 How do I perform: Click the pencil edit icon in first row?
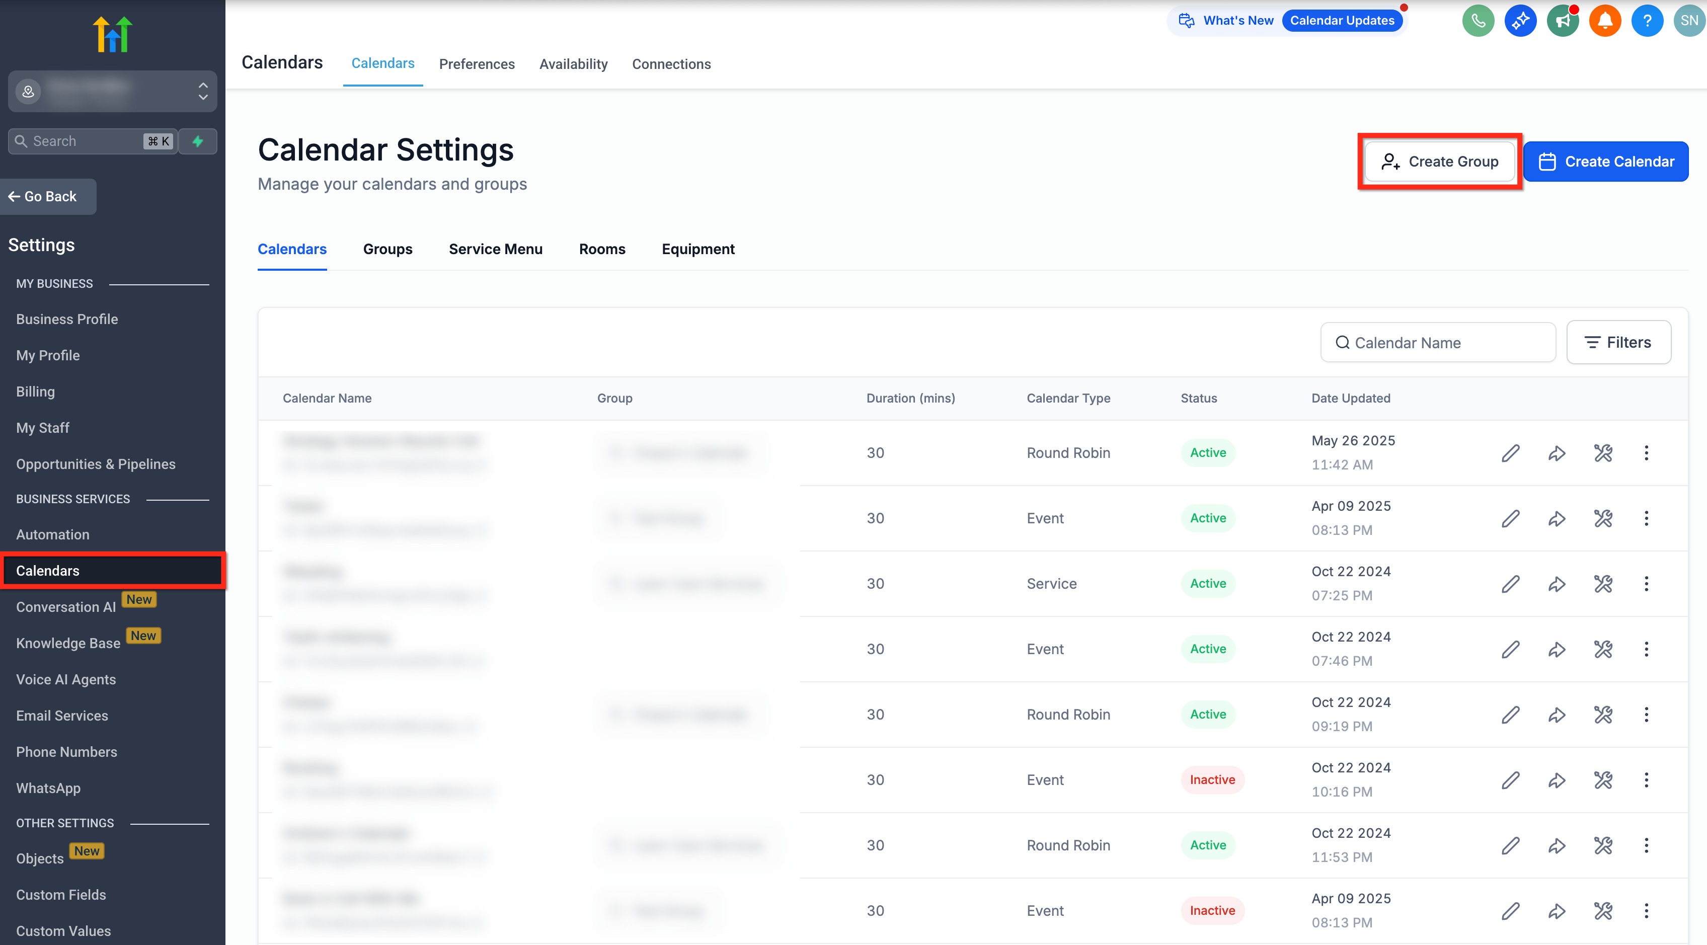tap(1510, 453)
